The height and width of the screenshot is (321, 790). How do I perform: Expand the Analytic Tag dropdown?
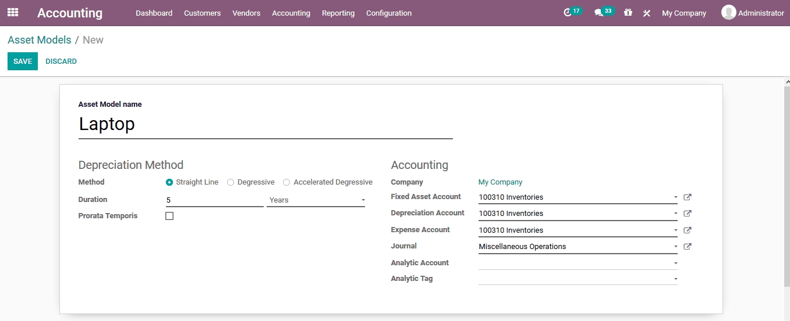click(x=578, y=279)
